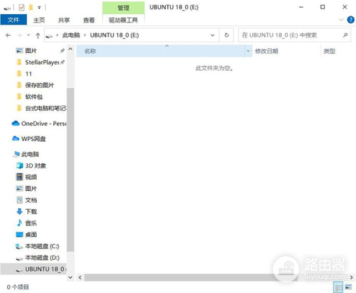Open the 文件 menu
The height and width of the screenshot is (293, 356).
click(x=14, y=20)
